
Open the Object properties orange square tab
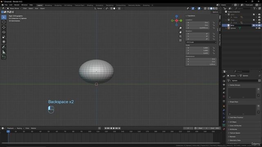[x=224, y=106]
